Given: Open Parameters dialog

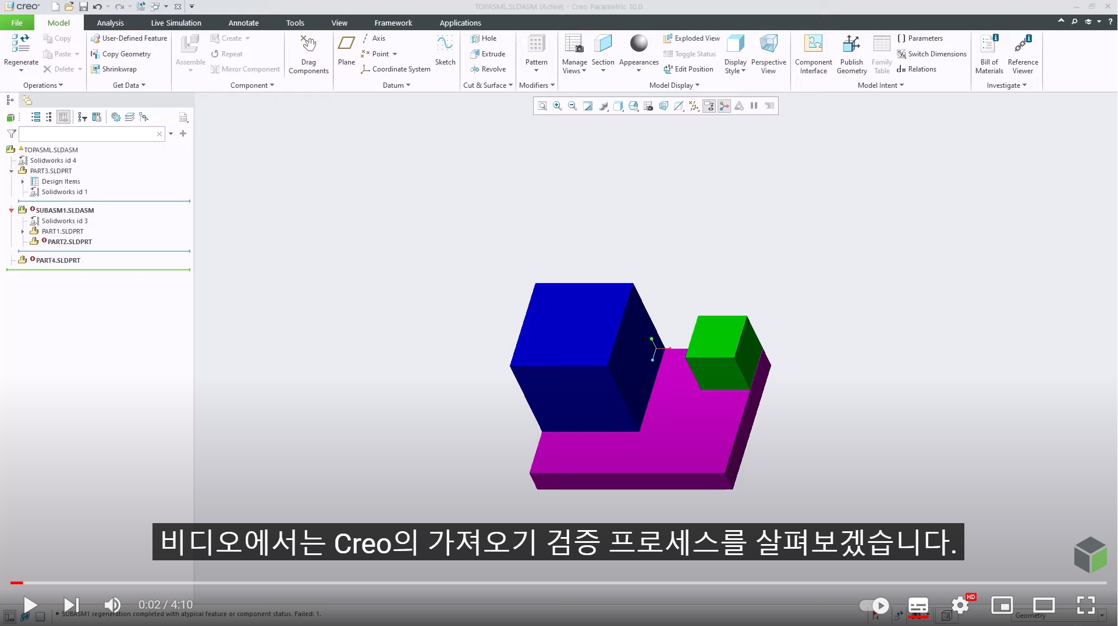Looking at the screenshot, I should 920,38.
